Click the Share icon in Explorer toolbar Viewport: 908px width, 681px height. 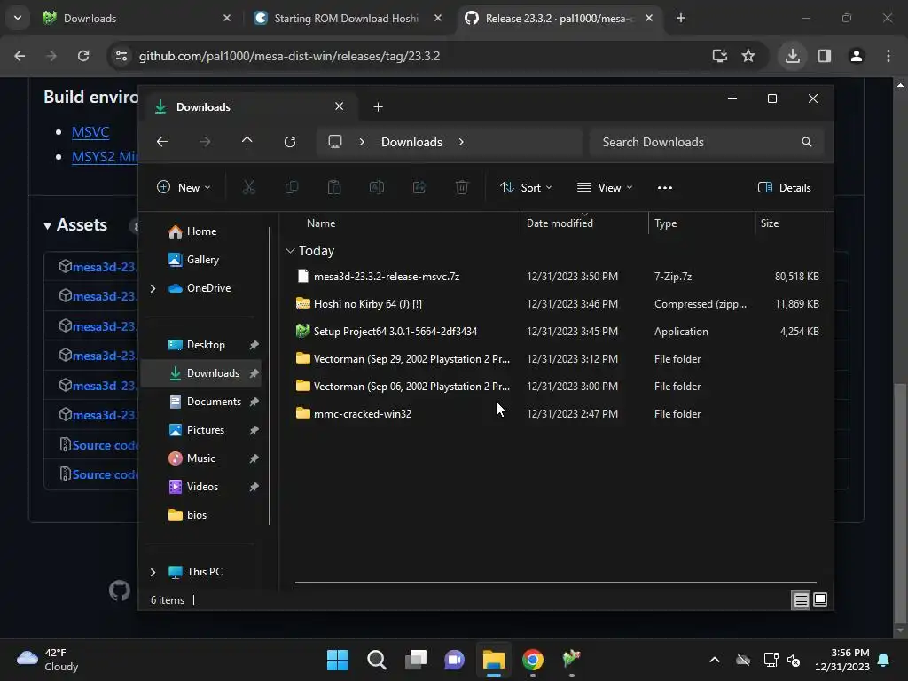coord(419,187)
